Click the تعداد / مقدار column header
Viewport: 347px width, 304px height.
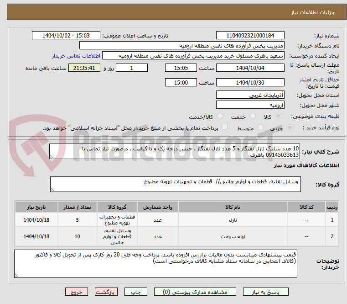click(77, 207)
